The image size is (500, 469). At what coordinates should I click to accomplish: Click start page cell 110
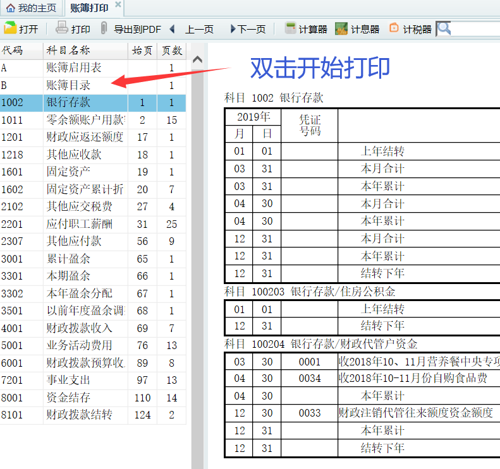coord(142,398)
